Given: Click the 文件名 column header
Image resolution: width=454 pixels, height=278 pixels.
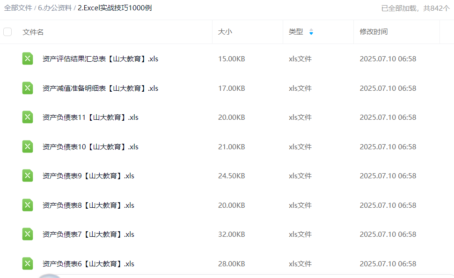Looking at the screenshot, I should (x=33, y=32).
